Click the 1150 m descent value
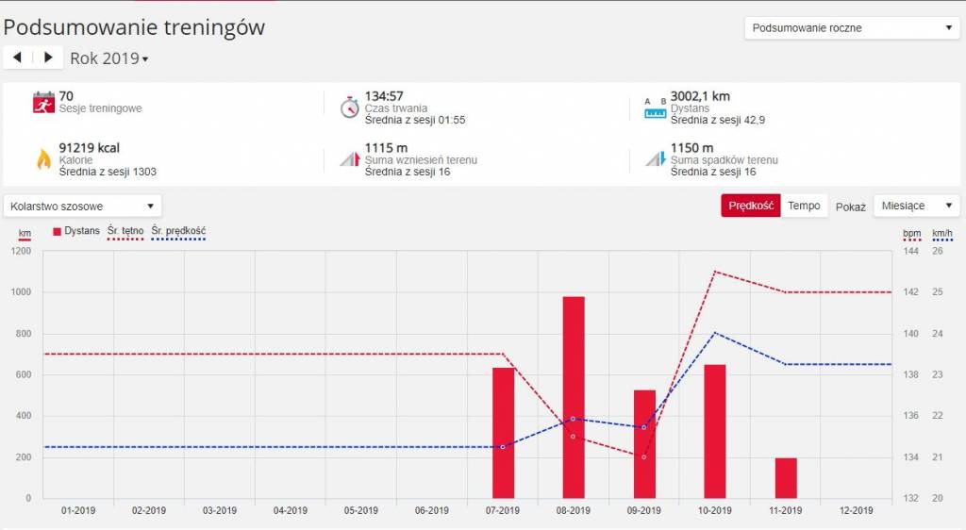This screenshot has height=530, width=966. click(x=691, y=148)
